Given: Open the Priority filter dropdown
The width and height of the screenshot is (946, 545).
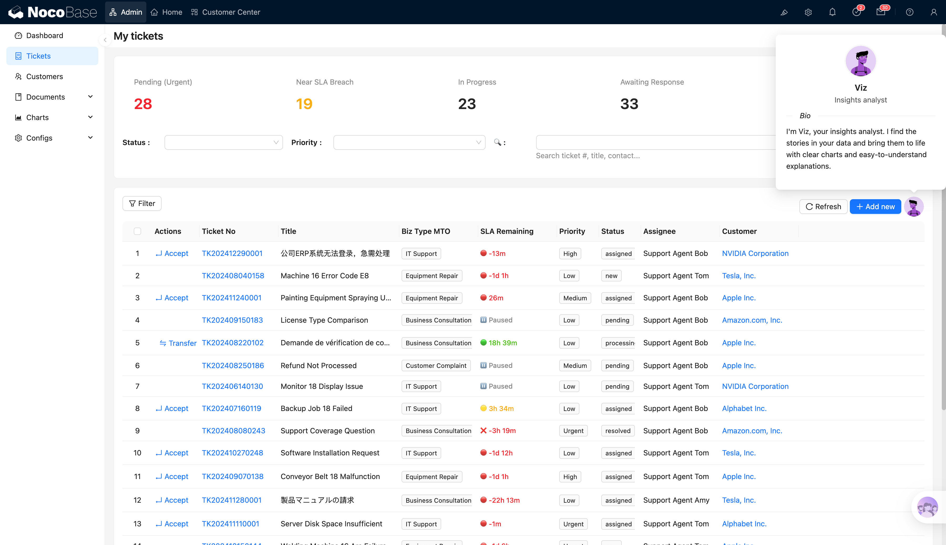Looking at the screenshot, I should click(409, 142).
